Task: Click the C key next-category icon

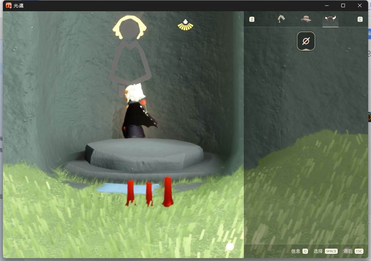Action: [360, 20]
